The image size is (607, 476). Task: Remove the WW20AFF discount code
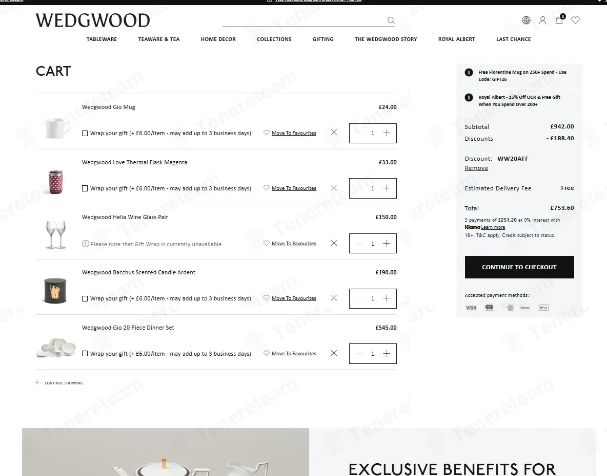476,168
